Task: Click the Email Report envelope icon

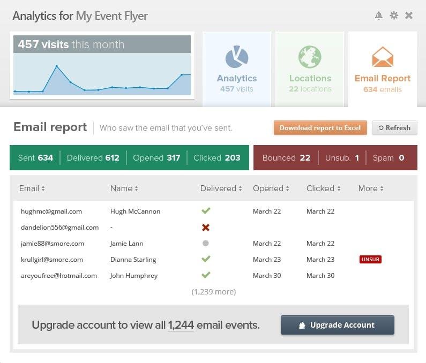Action: point(383,57)
